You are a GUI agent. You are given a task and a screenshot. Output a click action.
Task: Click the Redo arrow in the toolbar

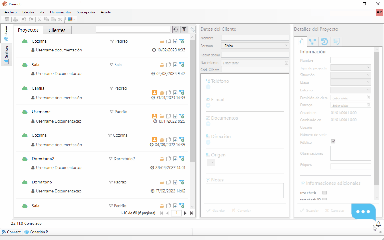point(31,19)
